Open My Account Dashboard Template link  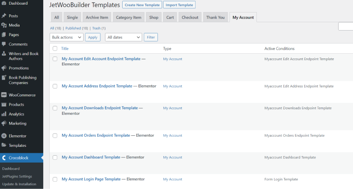click(x=91, y=157)
